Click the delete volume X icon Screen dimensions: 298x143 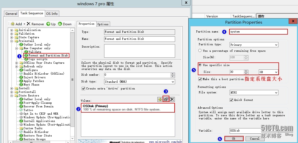(x=172, y=99)
